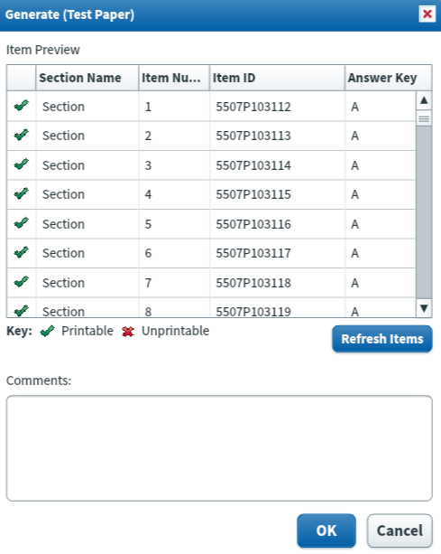This screenshot has height=554, width=441.
Task: Click the green checkmark for item number 7
Action: [x=21, y=282]
